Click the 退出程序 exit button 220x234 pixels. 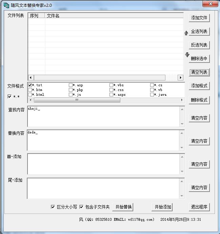(x=199, y=207)
